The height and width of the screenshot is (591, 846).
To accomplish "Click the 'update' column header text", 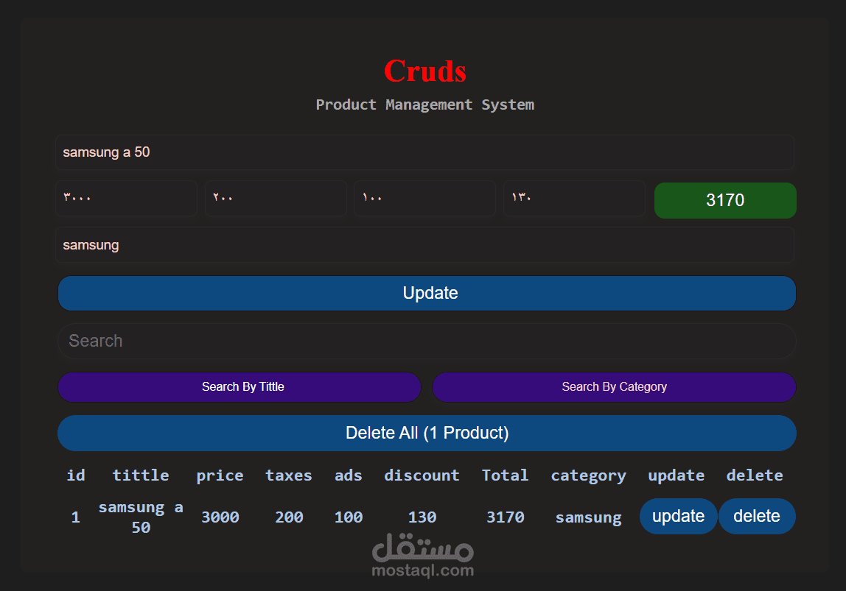I will (x=676, y=475).
